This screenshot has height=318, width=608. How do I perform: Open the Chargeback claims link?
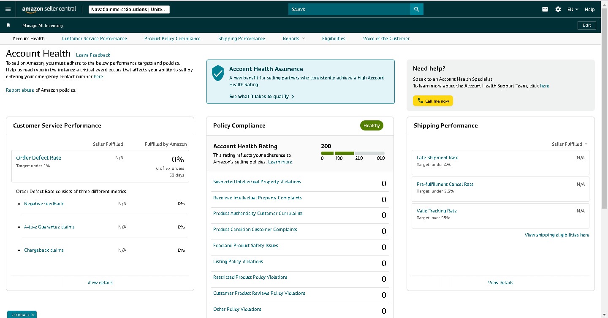[x=44, y=250]
